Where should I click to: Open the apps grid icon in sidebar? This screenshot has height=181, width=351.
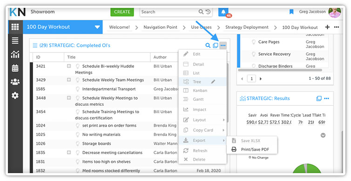(x=15, y=27)
